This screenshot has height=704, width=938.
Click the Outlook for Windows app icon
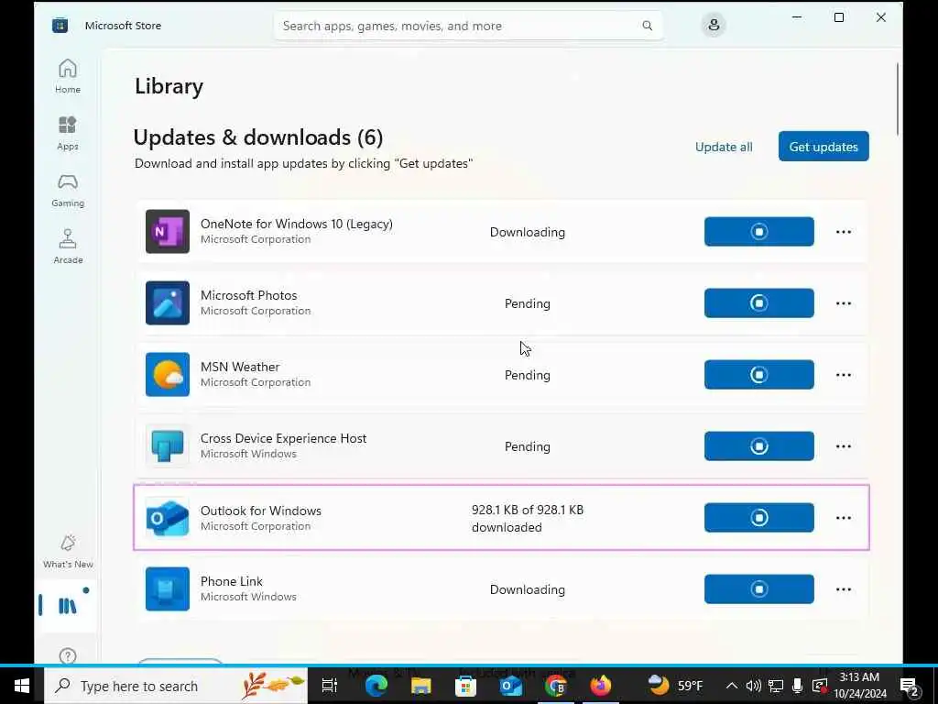[168, 517]
